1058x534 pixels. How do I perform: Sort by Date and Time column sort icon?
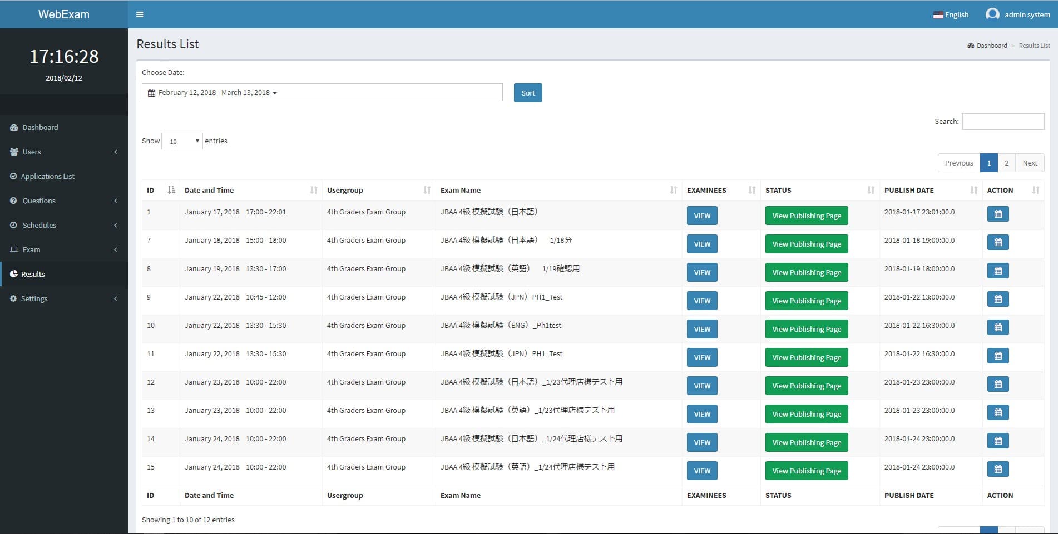[x=314, y=190]
